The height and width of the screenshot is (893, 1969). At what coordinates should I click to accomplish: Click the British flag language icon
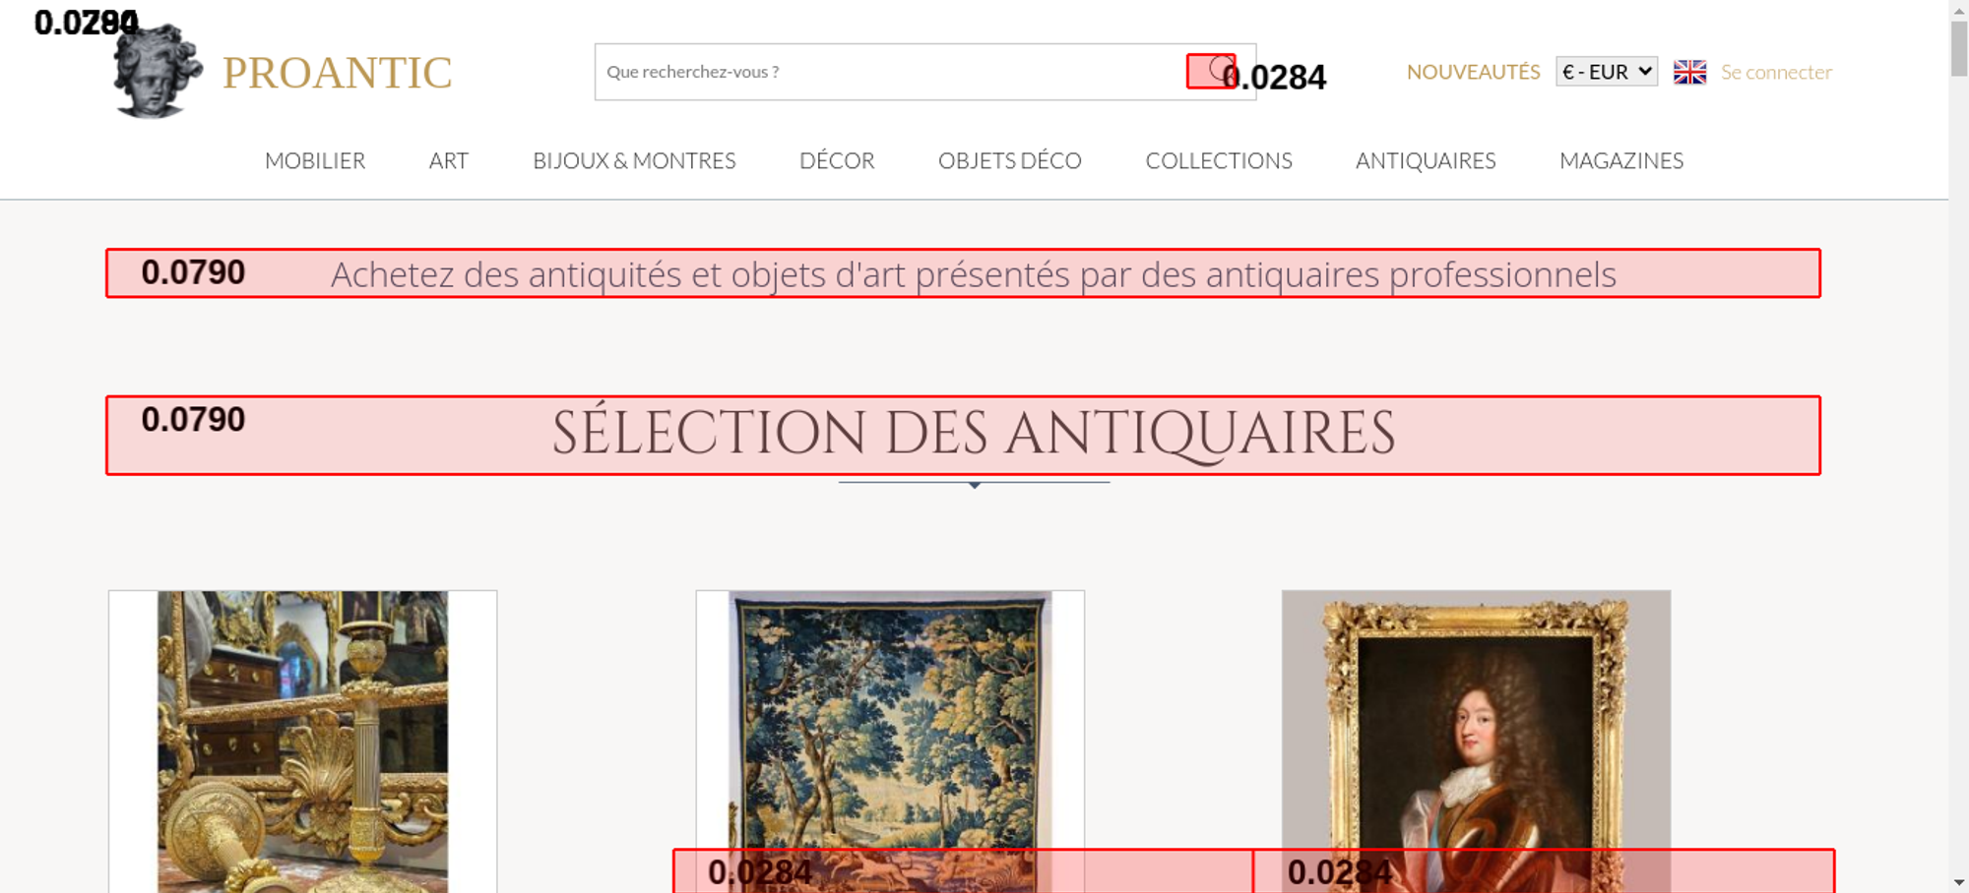click(x=1689, y=72)
